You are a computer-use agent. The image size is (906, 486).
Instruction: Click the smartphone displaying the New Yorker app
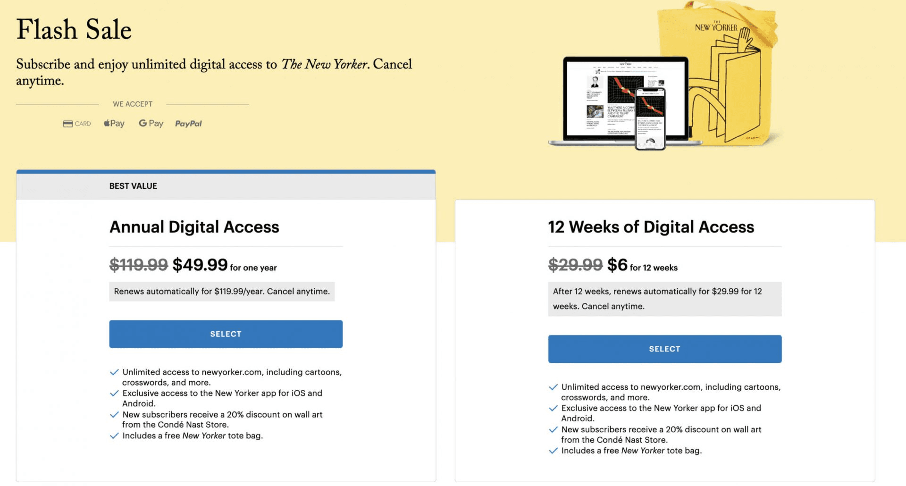(x=650, y=118)
